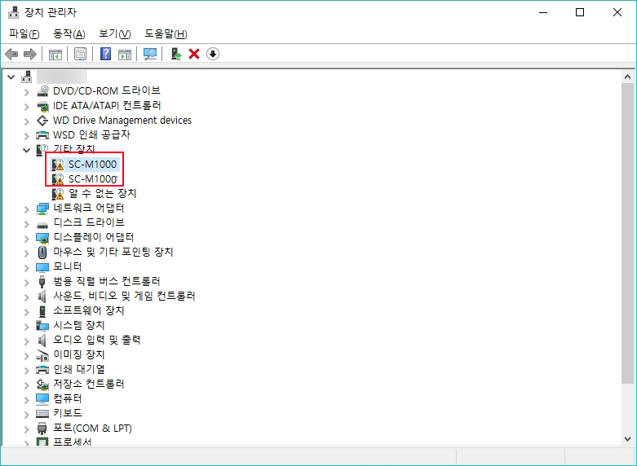This screenshot has width=637, height=466.
Task: Select the 알 수 없는 장치 entry
Action: coord(103,193)
